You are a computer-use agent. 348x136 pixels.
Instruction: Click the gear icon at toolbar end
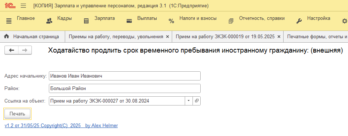(x=344, y=21)
